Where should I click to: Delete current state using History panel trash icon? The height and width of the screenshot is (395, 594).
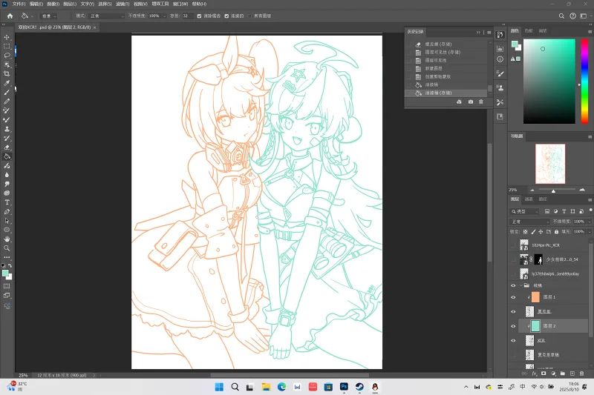[x=480, y=102]
